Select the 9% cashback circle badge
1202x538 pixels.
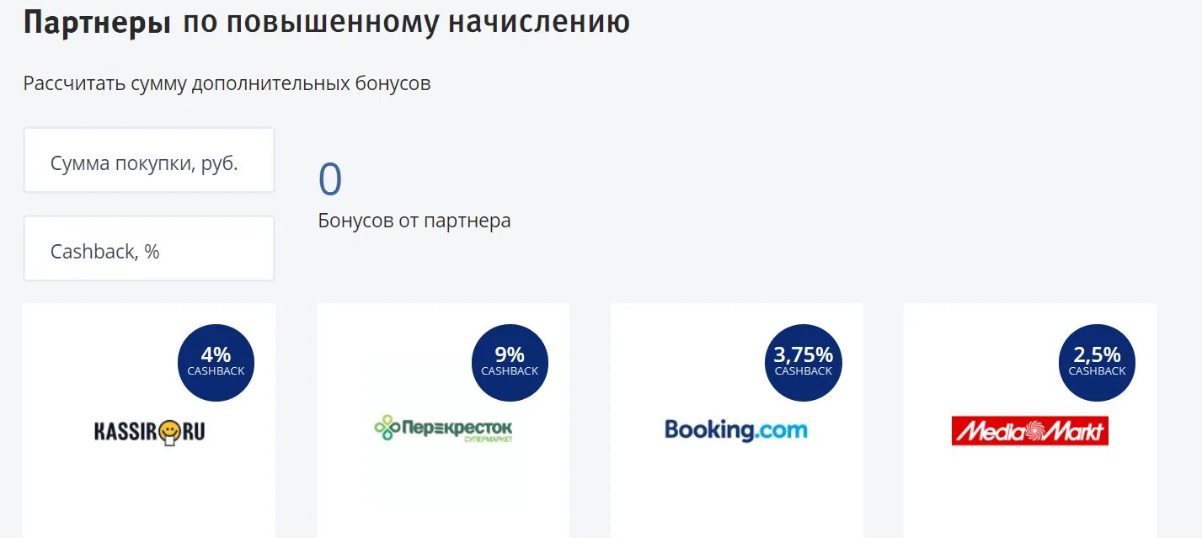tap(510, 362)
